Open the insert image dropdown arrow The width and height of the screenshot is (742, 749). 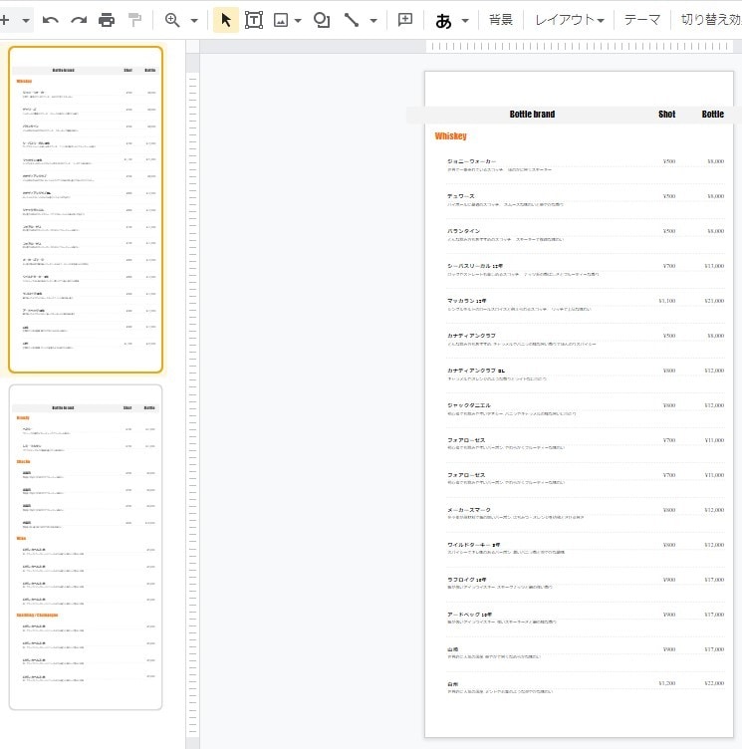(298, 21)
